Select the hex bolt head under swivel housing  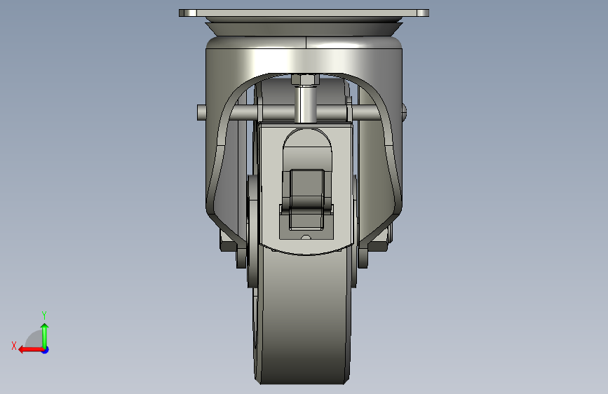click(305, 80)
